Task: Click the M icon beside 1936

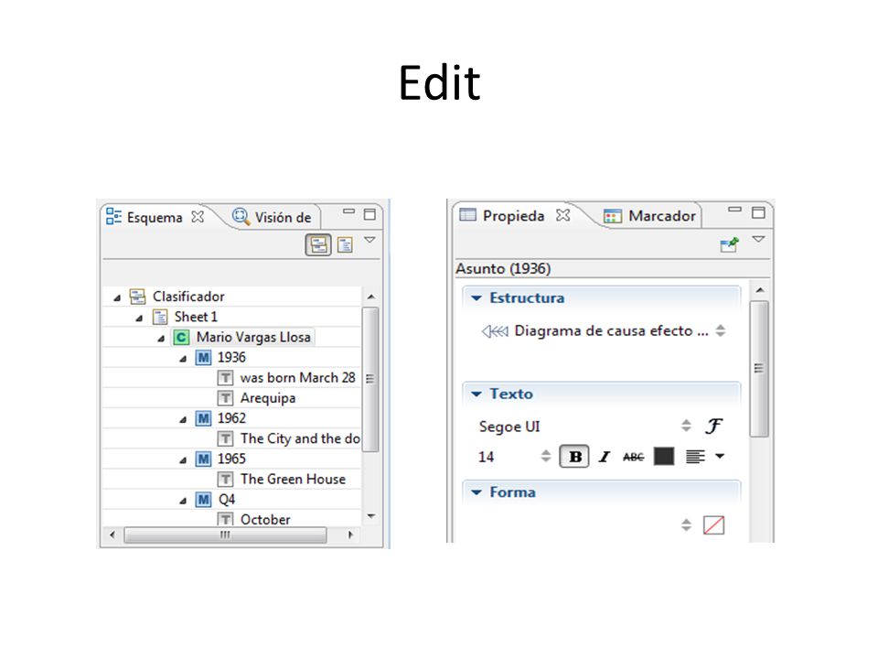Action: click(x=203, y=358)
